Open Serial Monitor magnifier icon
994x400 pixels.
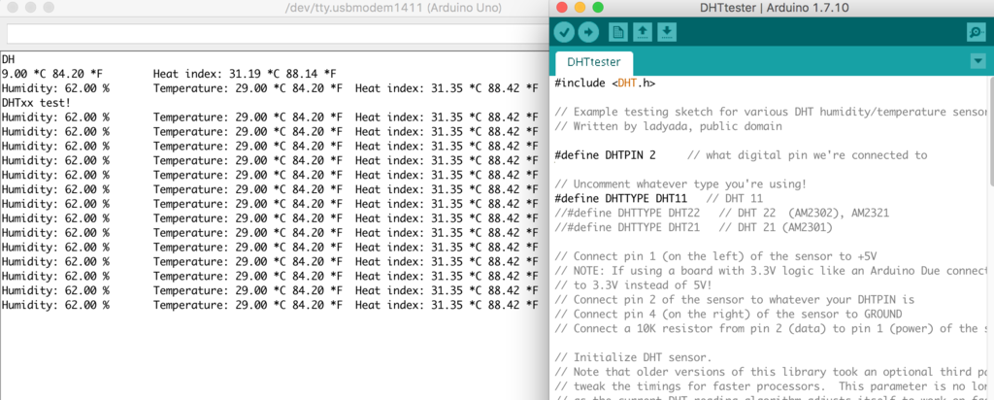[977, 32]
